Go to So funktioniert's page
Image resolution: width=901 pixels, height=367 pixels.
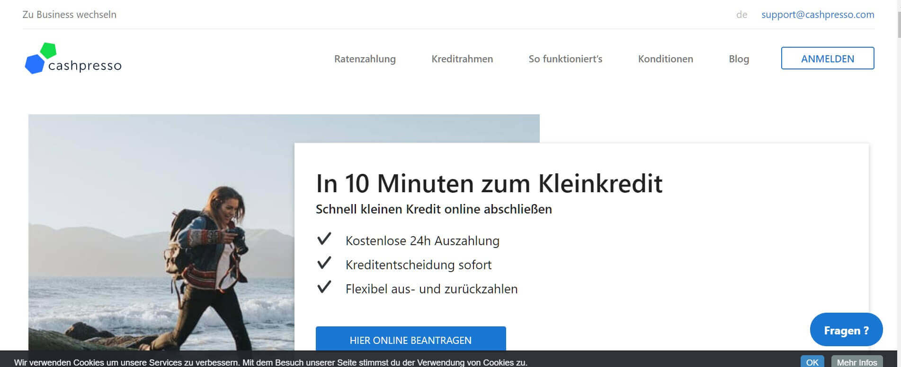tap(565, 59)
